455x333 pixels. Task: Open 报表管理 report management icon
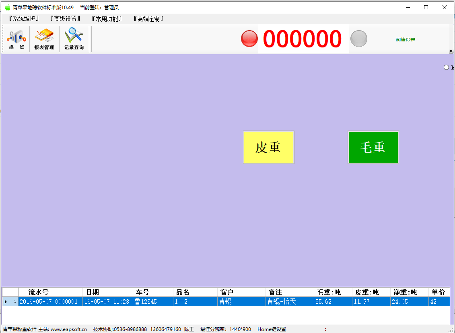pyautogui.click(x=44, y=39)
